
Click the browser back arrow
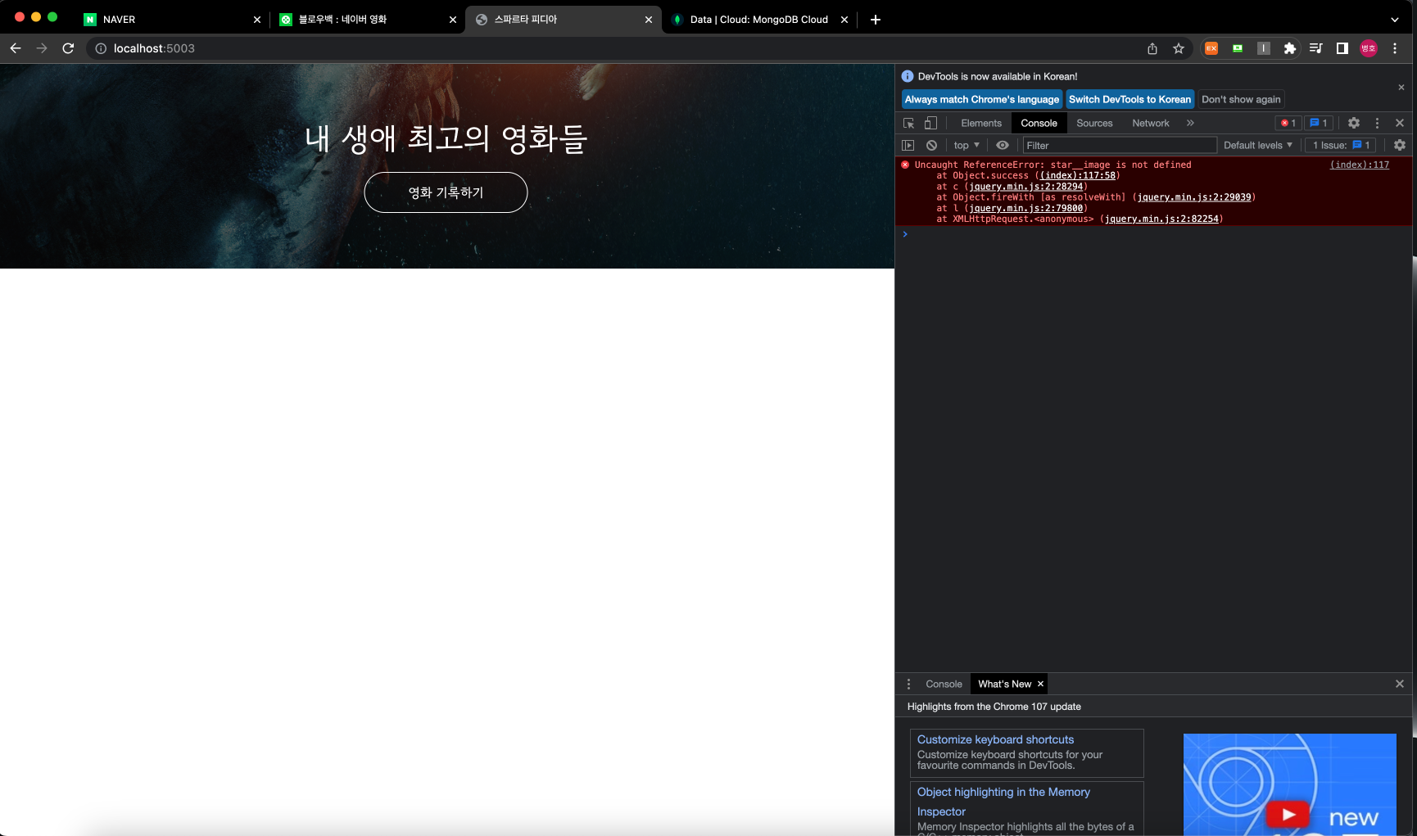[16, 48]
